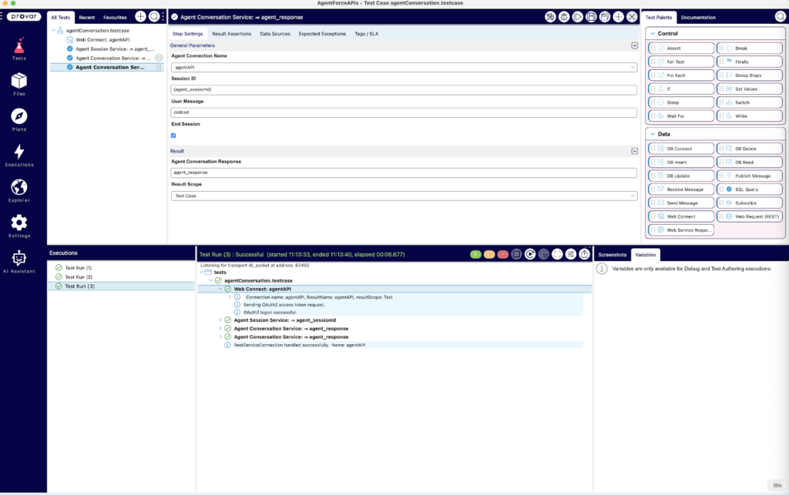Select Test Run (2) in Executions list
789x495 pixels.
[x=78, y=277]
